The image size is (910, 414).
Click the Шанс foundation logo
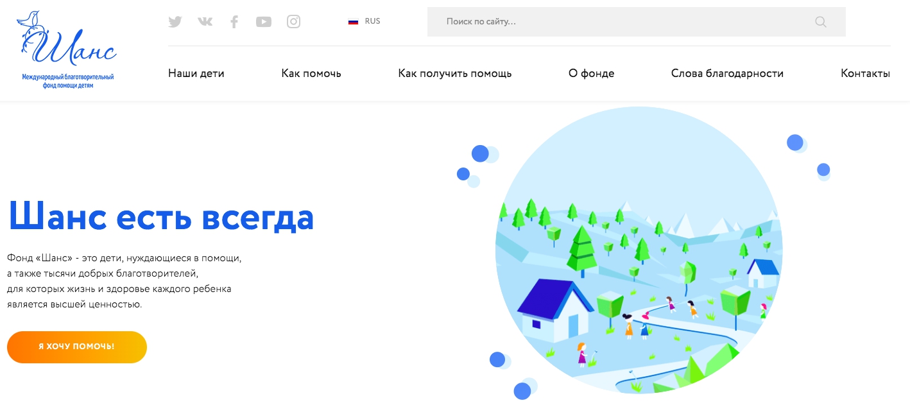pos(67,49)
